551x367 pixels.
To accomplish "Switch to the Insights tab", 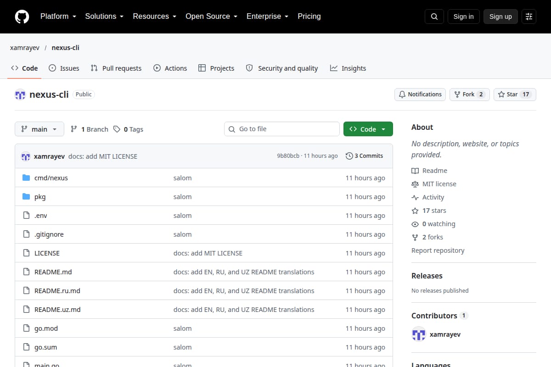I will coord(348,68).
